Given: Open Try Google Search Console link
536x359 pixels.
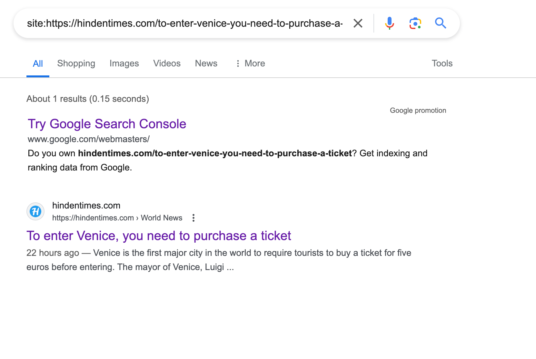Looking at the screenshot, I should click(x=107, y=124).
